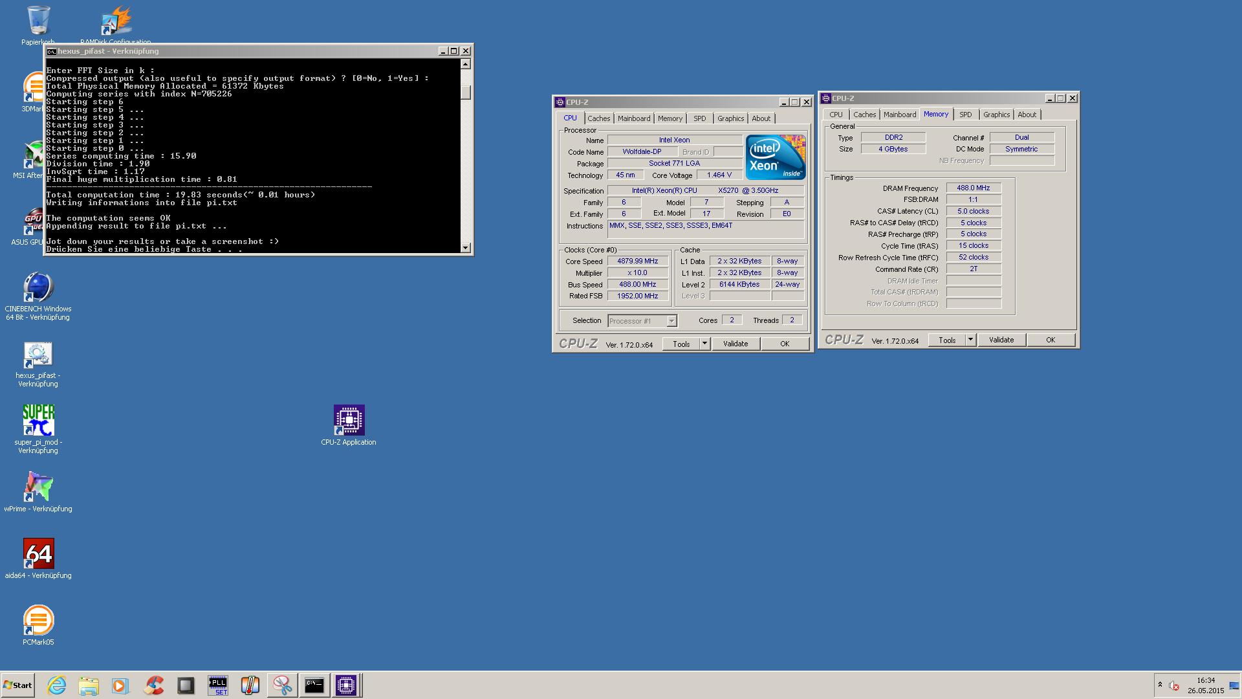Open RAMDisk Configuration desktop shortcut
Image resolution: width=1242 pixels, height=699 pixels.
tap(116, 21)
